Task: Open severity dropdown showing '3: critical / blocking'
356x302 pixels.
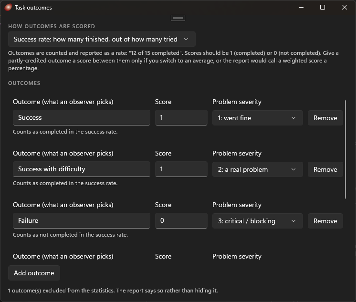Action: [x=258, y=221]
